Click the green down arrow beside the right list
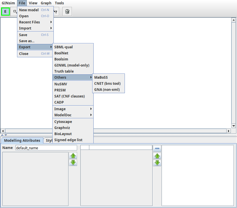The width and height of the screenshot is (237, 208). click(157, 163)
